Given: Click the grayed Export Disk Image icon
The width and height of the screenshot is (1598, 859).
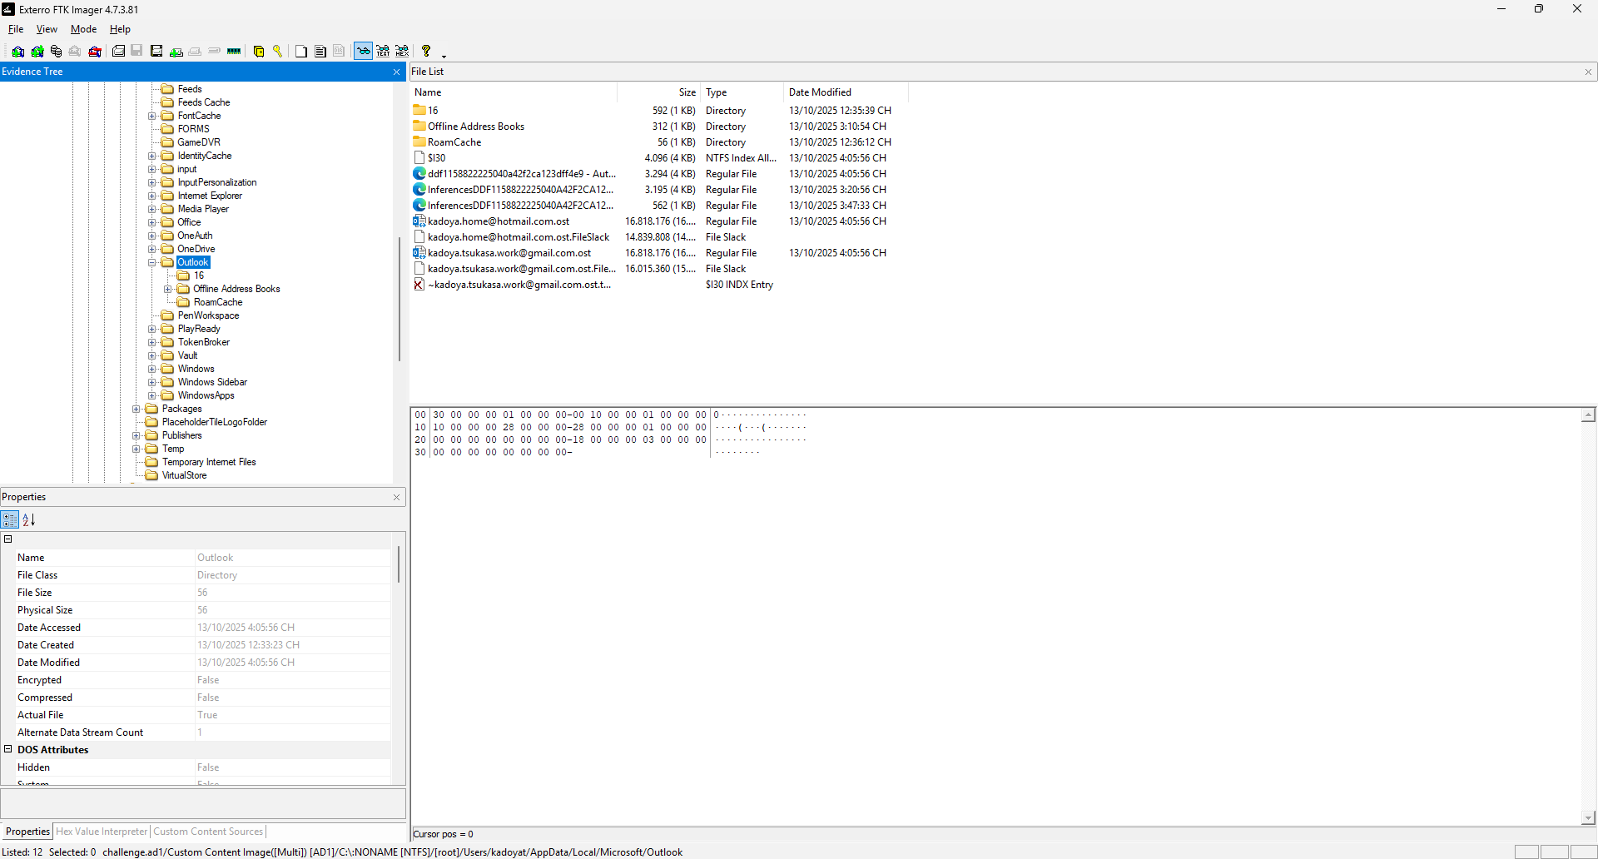Looking at the screenshot, I should tap(137, 52).
